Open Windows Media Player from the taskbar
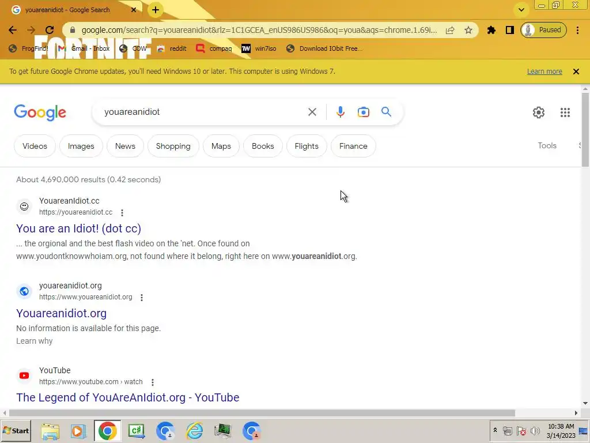 78,431
